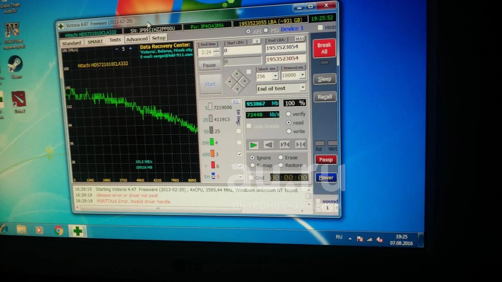Toggle log checkbox for the red > row
This screenshot has width=502, height=282.
point(240,166)
